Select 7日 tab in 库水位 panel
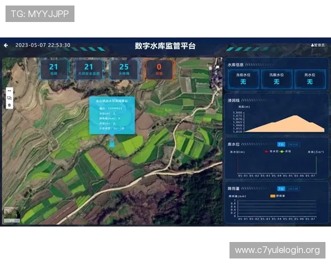Screen dimensions: 331x264 pos(281,145)
